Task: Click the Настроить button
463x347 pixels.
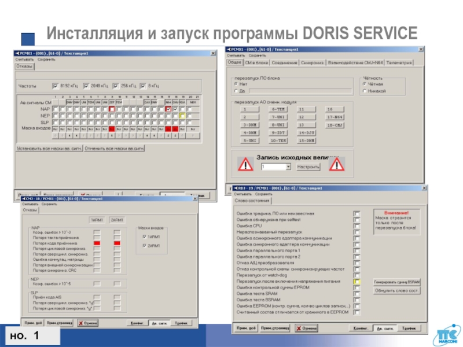Action: click(308, 167)
